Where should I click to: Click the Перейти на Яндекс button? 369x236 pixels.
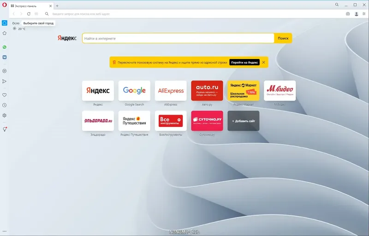[244, 62]
